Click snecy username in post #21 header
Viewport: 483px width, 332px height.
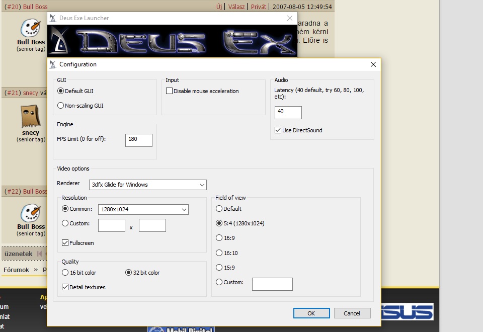[x=31, y=93]
